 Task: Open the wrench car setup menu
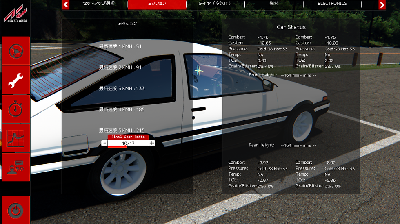tap(16, 80)
